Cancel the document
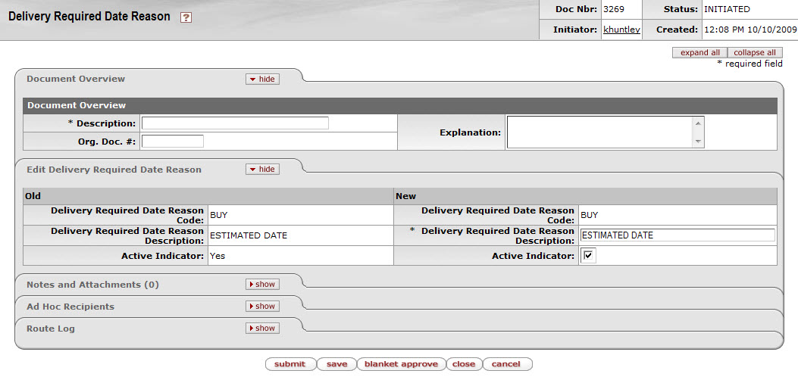Screen dimensions: 798x380 pos(506,364)
